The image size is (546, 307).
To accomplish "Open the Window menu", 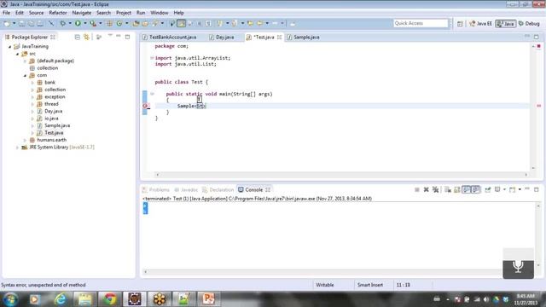I will click(x=160, y=13).
